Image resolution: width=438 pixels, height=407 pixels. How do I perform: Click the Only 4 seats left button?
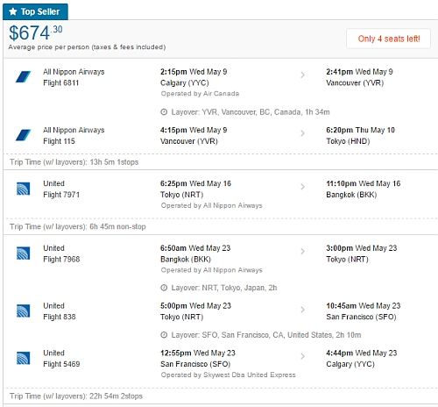(x=388, y=39)
